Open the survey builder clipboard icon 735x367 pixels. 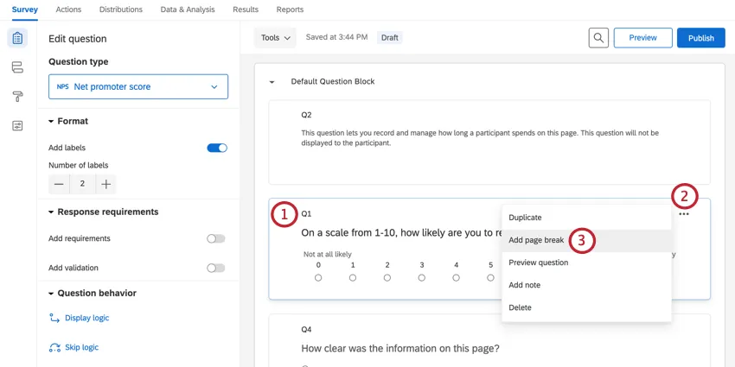(17, 38)
